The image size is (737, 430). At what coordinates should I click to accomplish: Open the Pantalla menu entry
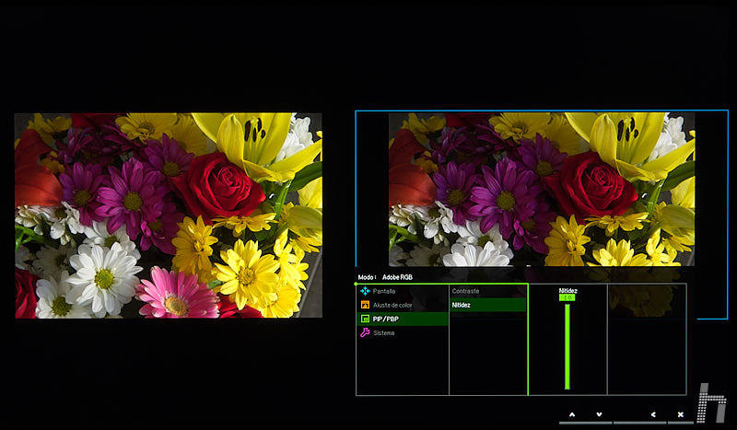point(384,291)
